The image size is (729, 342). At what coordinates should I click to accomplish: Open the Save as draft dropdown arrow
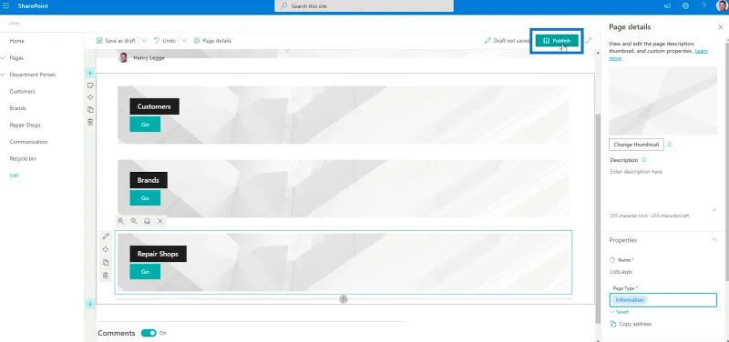tap(144, 41)
